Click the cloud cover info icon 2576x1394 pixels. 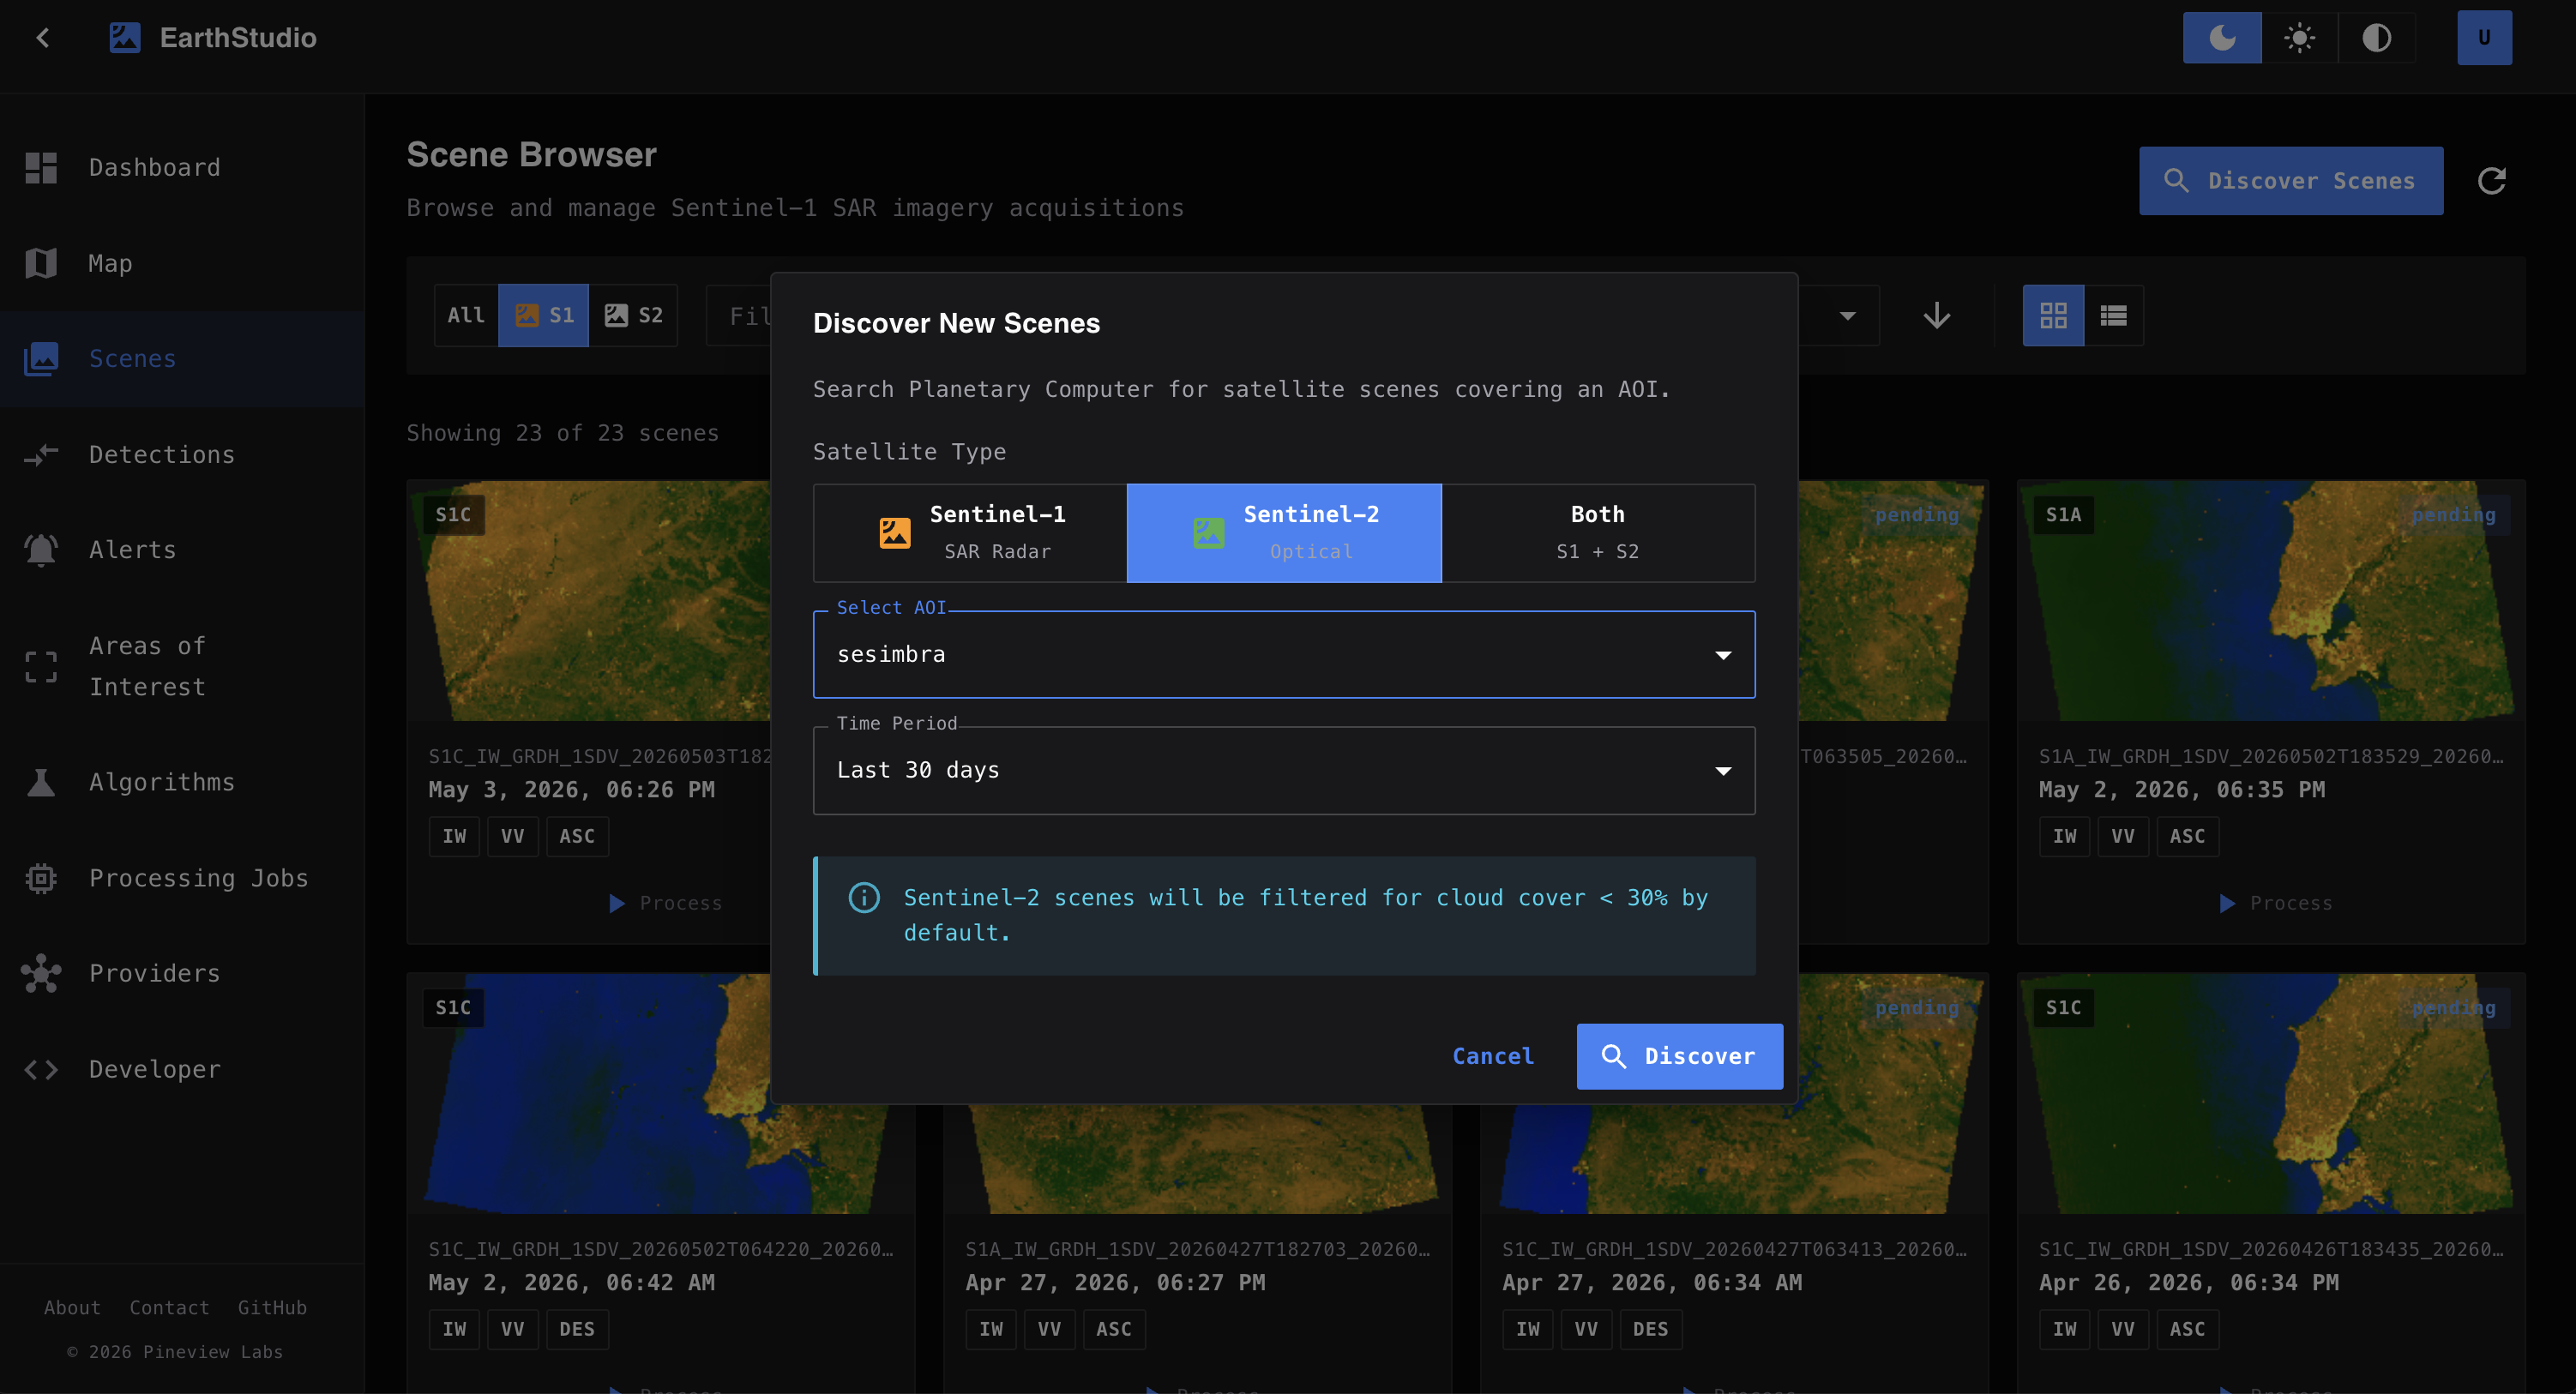tap(864, 898)
